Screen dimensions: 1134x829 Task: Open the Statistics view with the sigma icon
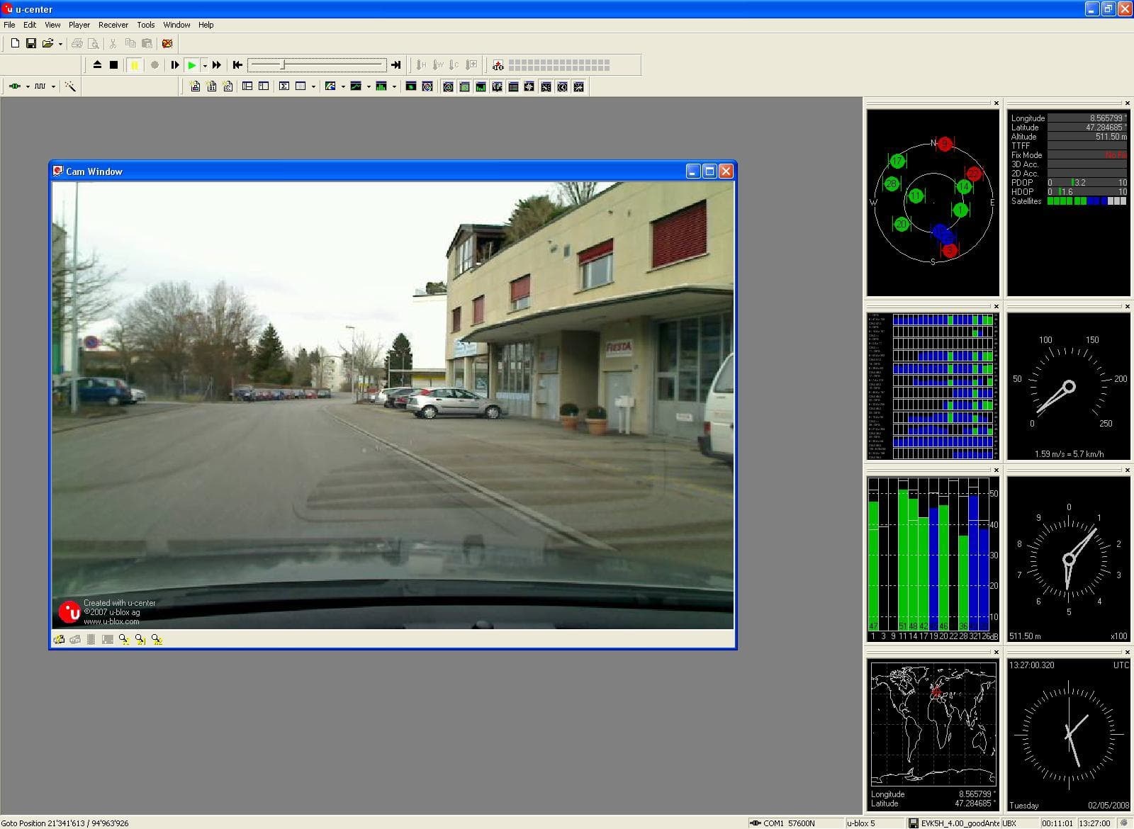tap(283, 86)
